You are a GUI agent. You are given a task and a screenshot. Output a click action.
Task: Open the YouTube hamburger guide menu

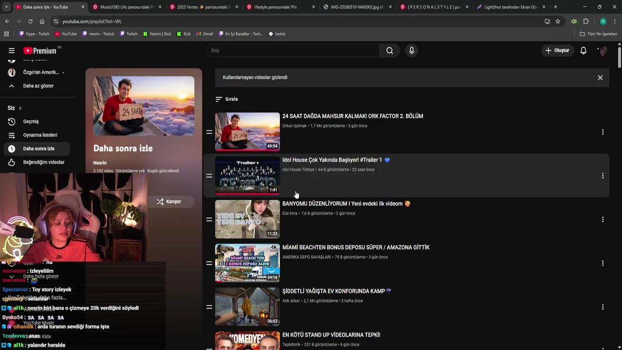tap(12, 51)
